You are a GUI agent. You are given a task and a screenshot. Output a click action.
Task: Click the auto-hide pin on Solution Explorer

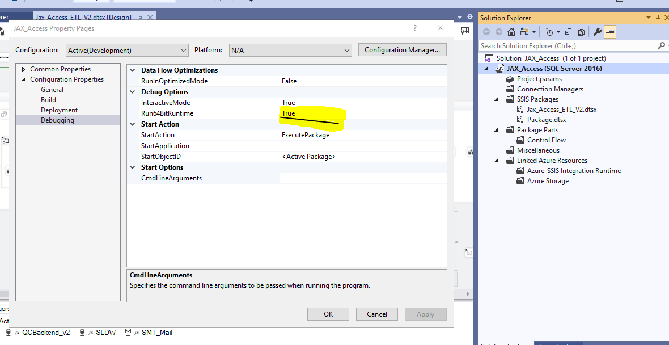pos(658,18)
